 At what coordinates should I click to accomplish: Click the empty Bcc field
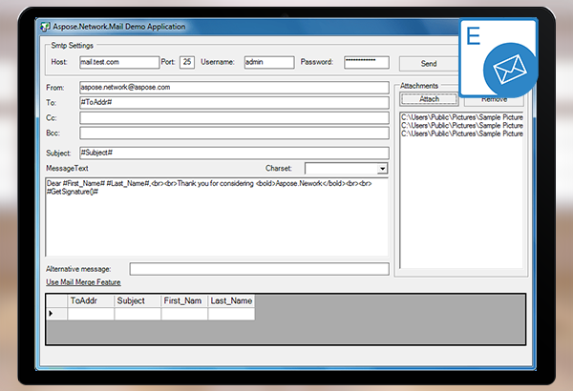pyautogui.click(x=234, y=133)
